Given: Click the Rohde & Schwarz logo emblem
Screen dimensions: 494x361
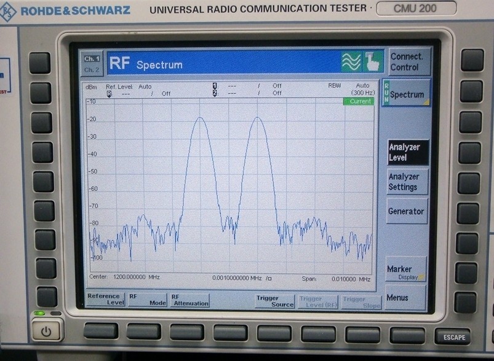Looking at the screenshot, I should (8, 12).
